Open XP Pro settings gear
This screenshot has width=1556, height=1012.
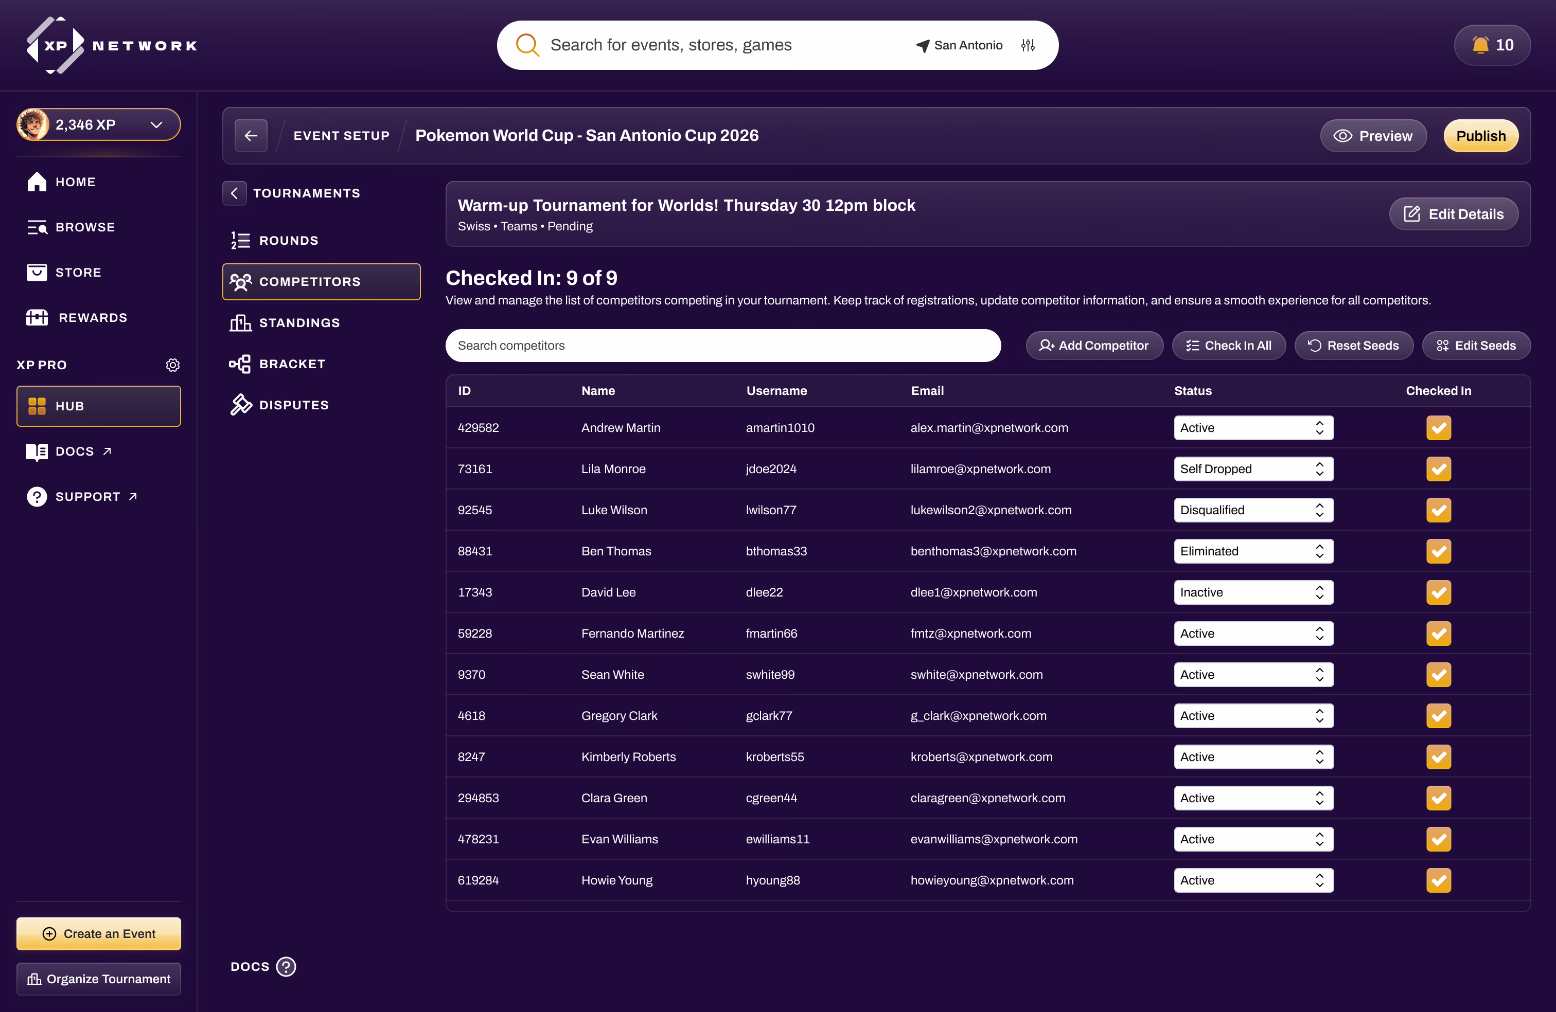pos(172,365)
